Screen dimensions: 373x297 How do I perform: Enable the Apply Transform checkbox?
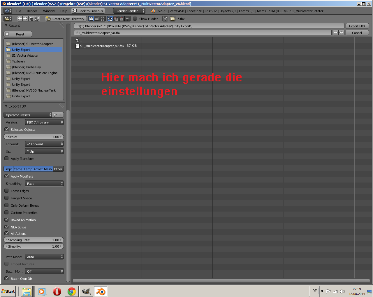(7, 158)
